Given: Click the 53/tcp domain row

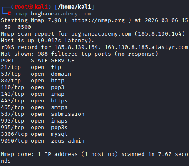Looking at the screenshot, I should [x=36, y=74].
